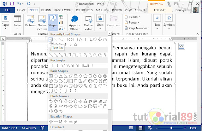Choose the Lightning Bolt shape
The image size is (202, 131).
coord(86,86)
